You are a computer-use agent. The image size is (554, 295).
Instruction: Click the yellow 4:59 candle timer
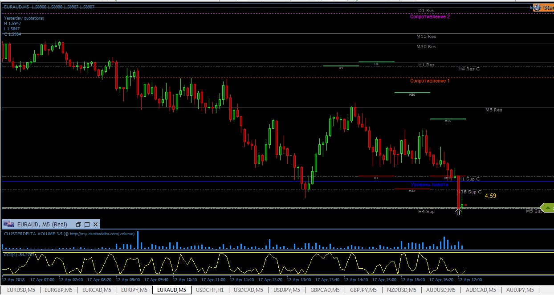(x=490, y=196)
